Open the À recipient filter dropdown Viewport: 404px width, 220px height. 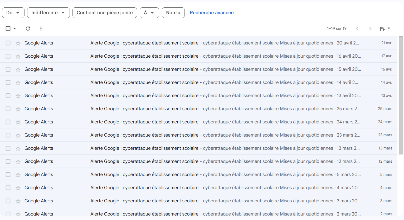149,13
